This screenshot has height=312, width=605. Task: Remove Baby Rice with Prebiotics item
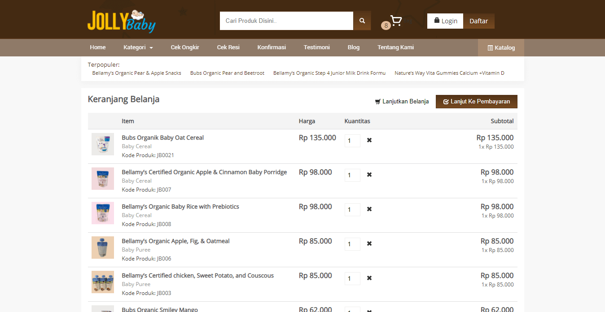pyautogui.click(x=369, y=209)
